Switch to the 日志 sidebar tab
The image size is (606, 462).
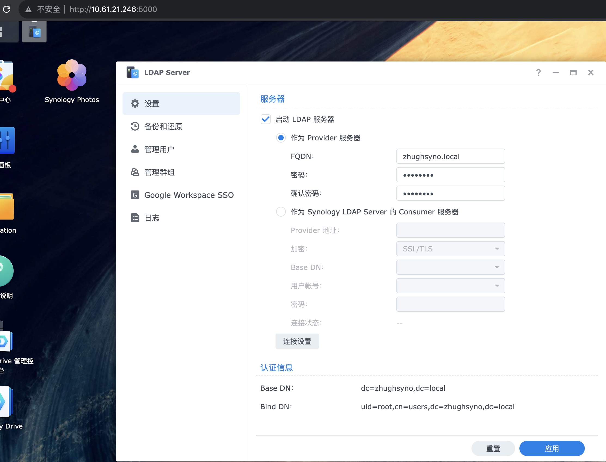[181, 218]
